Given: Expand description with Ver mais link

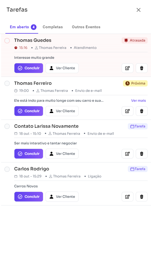Looking at the screenshot, I should coord(139,101).
